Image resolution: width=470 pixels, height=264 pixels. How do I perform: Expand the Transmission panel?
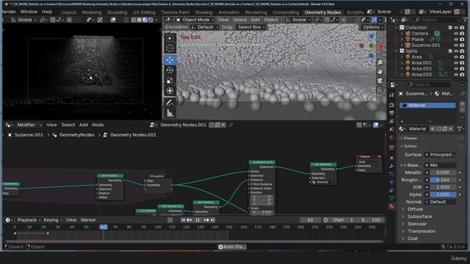pos(421,231)
